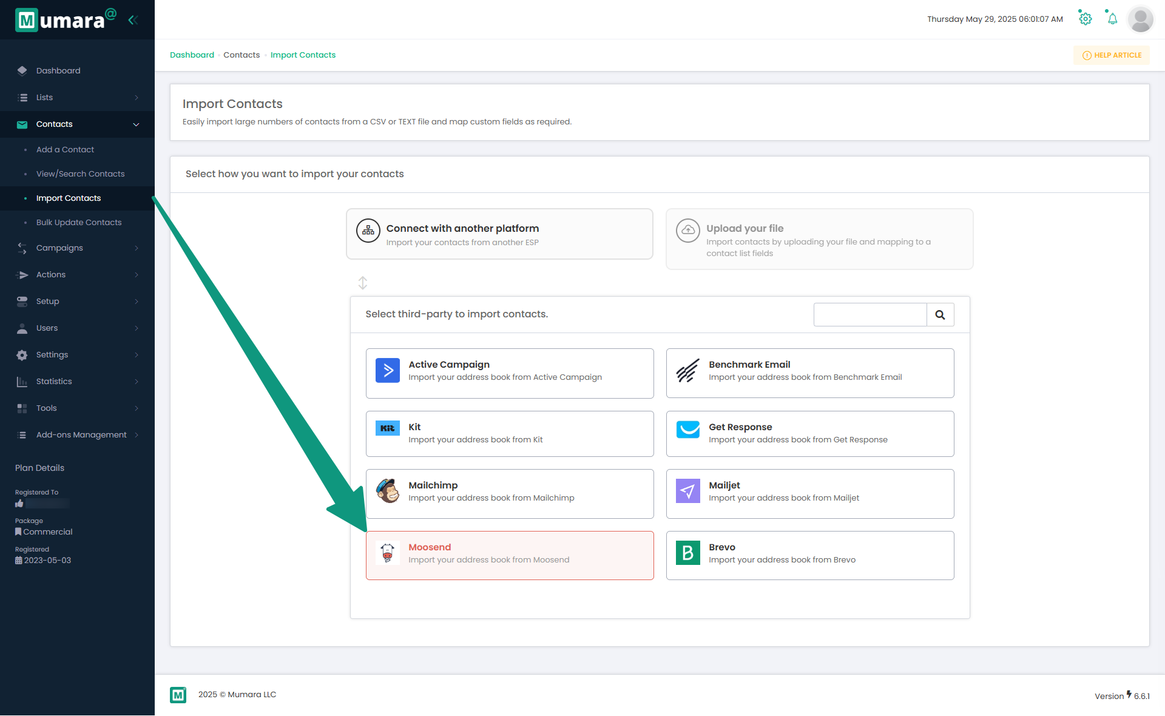
Task: Click the Active Campaign logo icon
Action: pyautogui.click(x=387, y=370)
